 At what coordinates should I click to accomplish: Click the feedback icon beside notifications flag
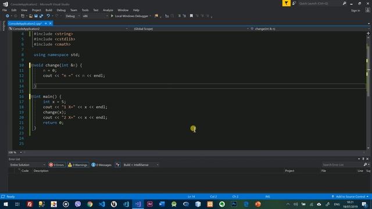click(294, 3)
